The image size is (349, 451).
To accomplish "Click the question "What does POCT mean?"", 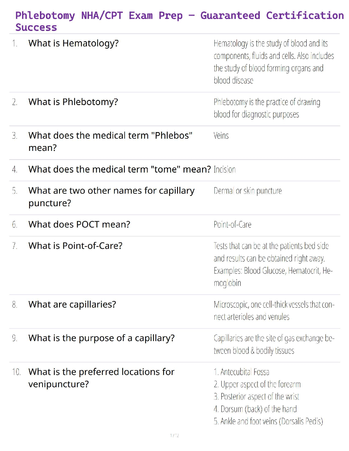I will click(x=79, y=225).
